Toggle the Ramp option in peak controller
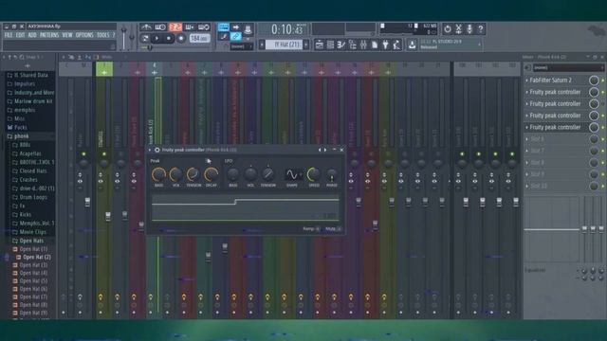607x341 pixels. [x=311, y=229]
